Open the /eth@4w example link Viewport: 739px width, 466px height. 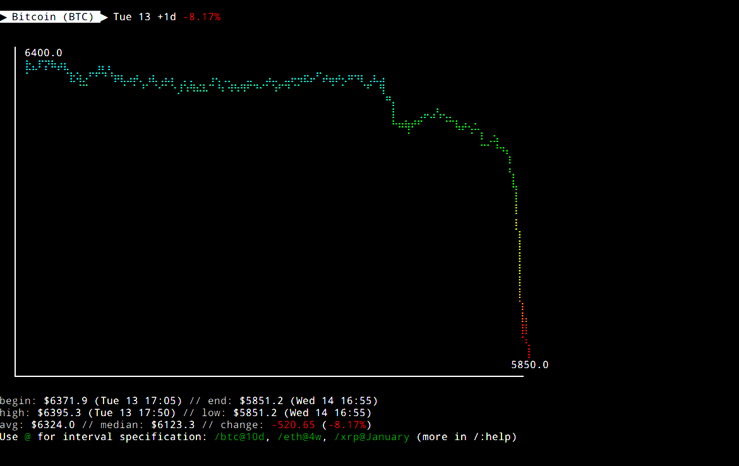[x=300, y=437]
